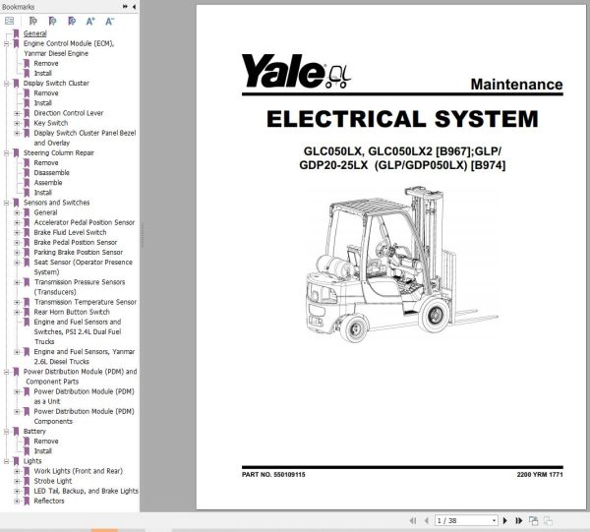Click the first gray bookmark-search icon in the toolbar
Viewport: 590px width, 532px height.
tap(33, 21)
